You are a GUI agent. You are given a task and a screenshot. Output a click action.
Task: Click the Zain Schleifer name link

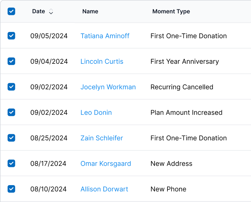pos(102,138)
